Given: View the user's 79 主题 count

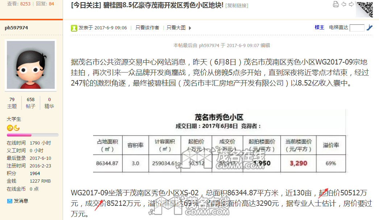Looking at the screenshot, I should point(12,103).
